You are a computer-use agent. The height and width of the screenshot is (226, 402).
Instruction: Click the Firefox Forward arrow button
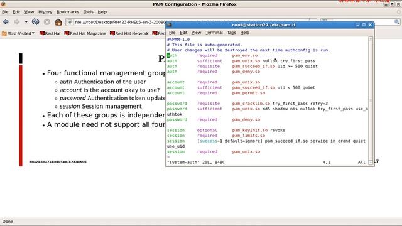click(x=17, y=22)
